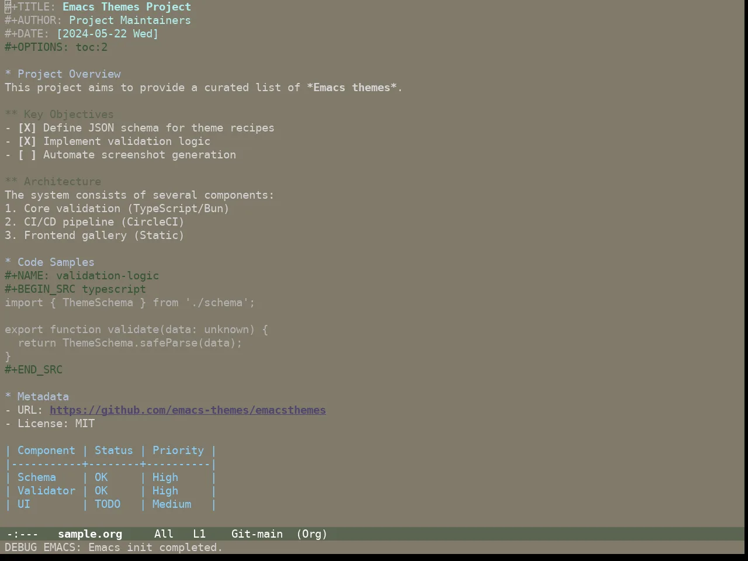Screen dimensions: 748x561
Task: Toggle checkbox for Implement validation logic
Action: click(x=27, y=141)
